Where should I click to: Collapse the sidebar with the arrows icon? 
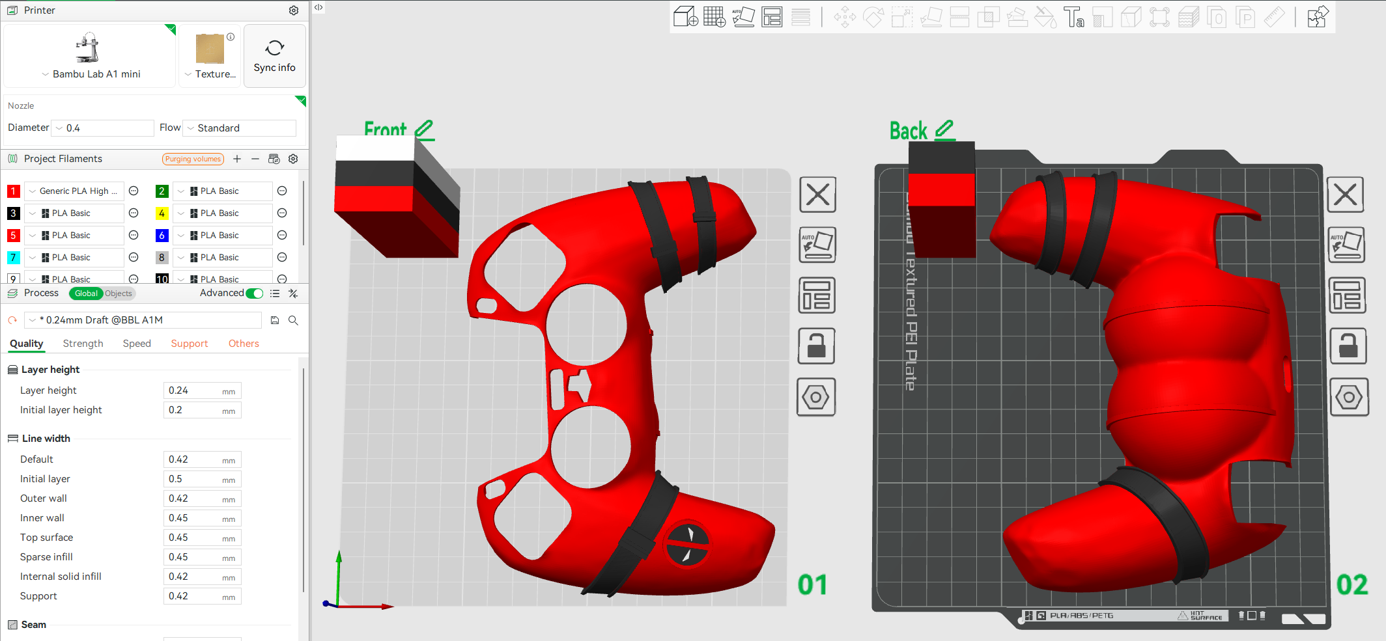(x=318, y=7)
